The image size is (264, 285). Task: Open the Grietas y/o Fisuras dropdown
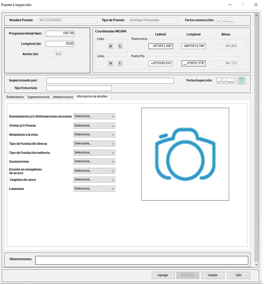[x=94, y=126]
